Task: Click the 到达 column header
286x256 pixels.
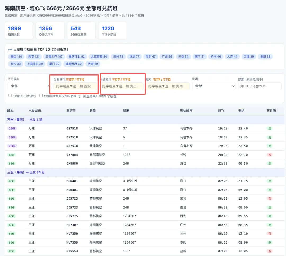Action: (241, 111)
